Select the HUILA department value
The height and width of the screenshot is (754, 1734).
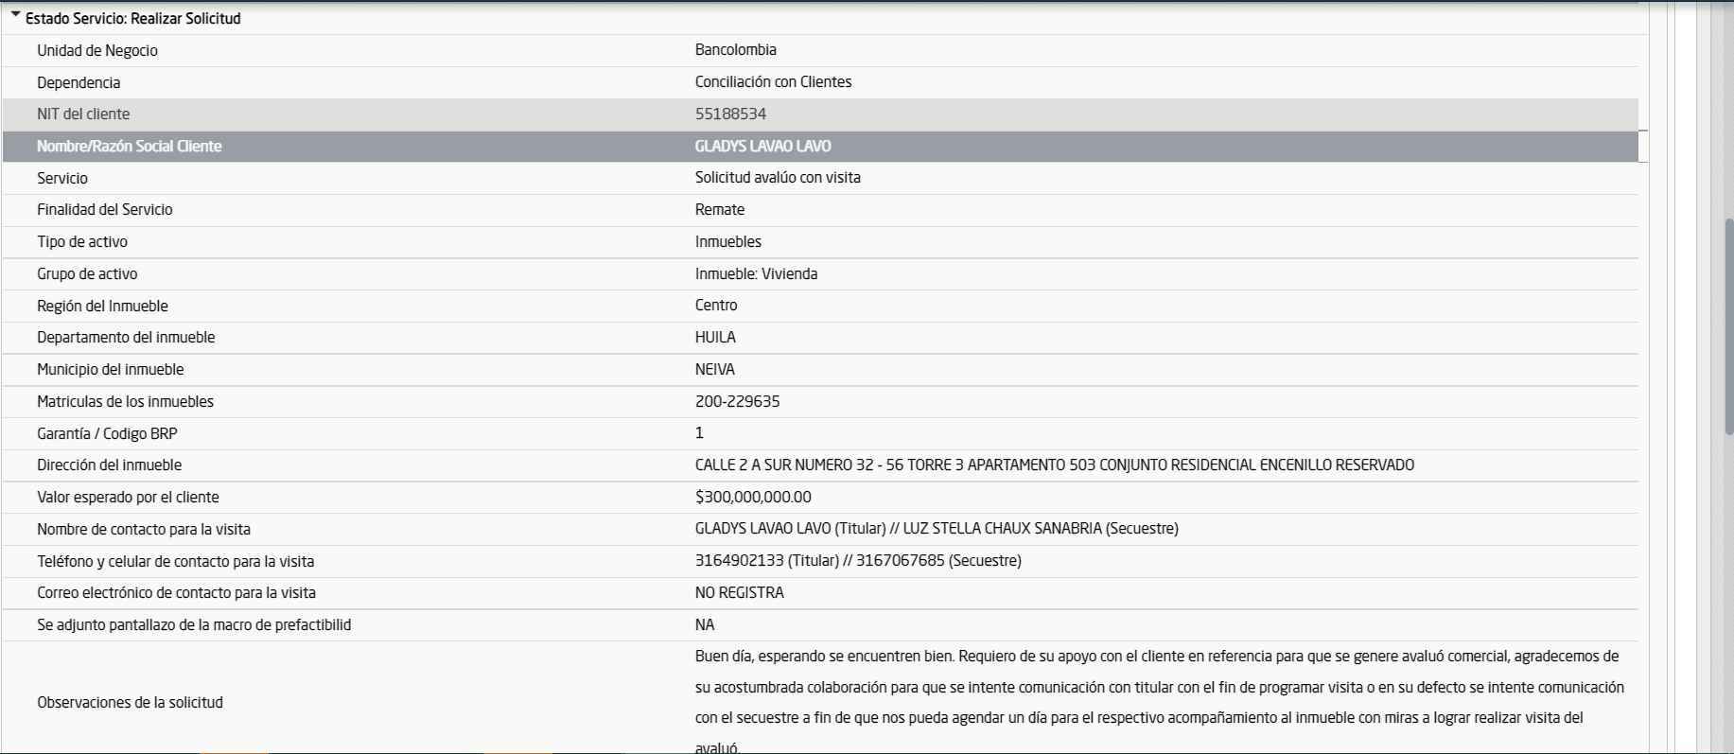tap(715, 338)
